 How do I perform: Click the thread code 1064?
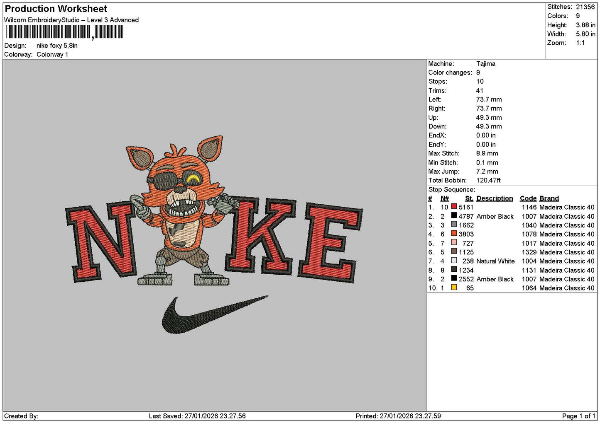pos(529,288)
